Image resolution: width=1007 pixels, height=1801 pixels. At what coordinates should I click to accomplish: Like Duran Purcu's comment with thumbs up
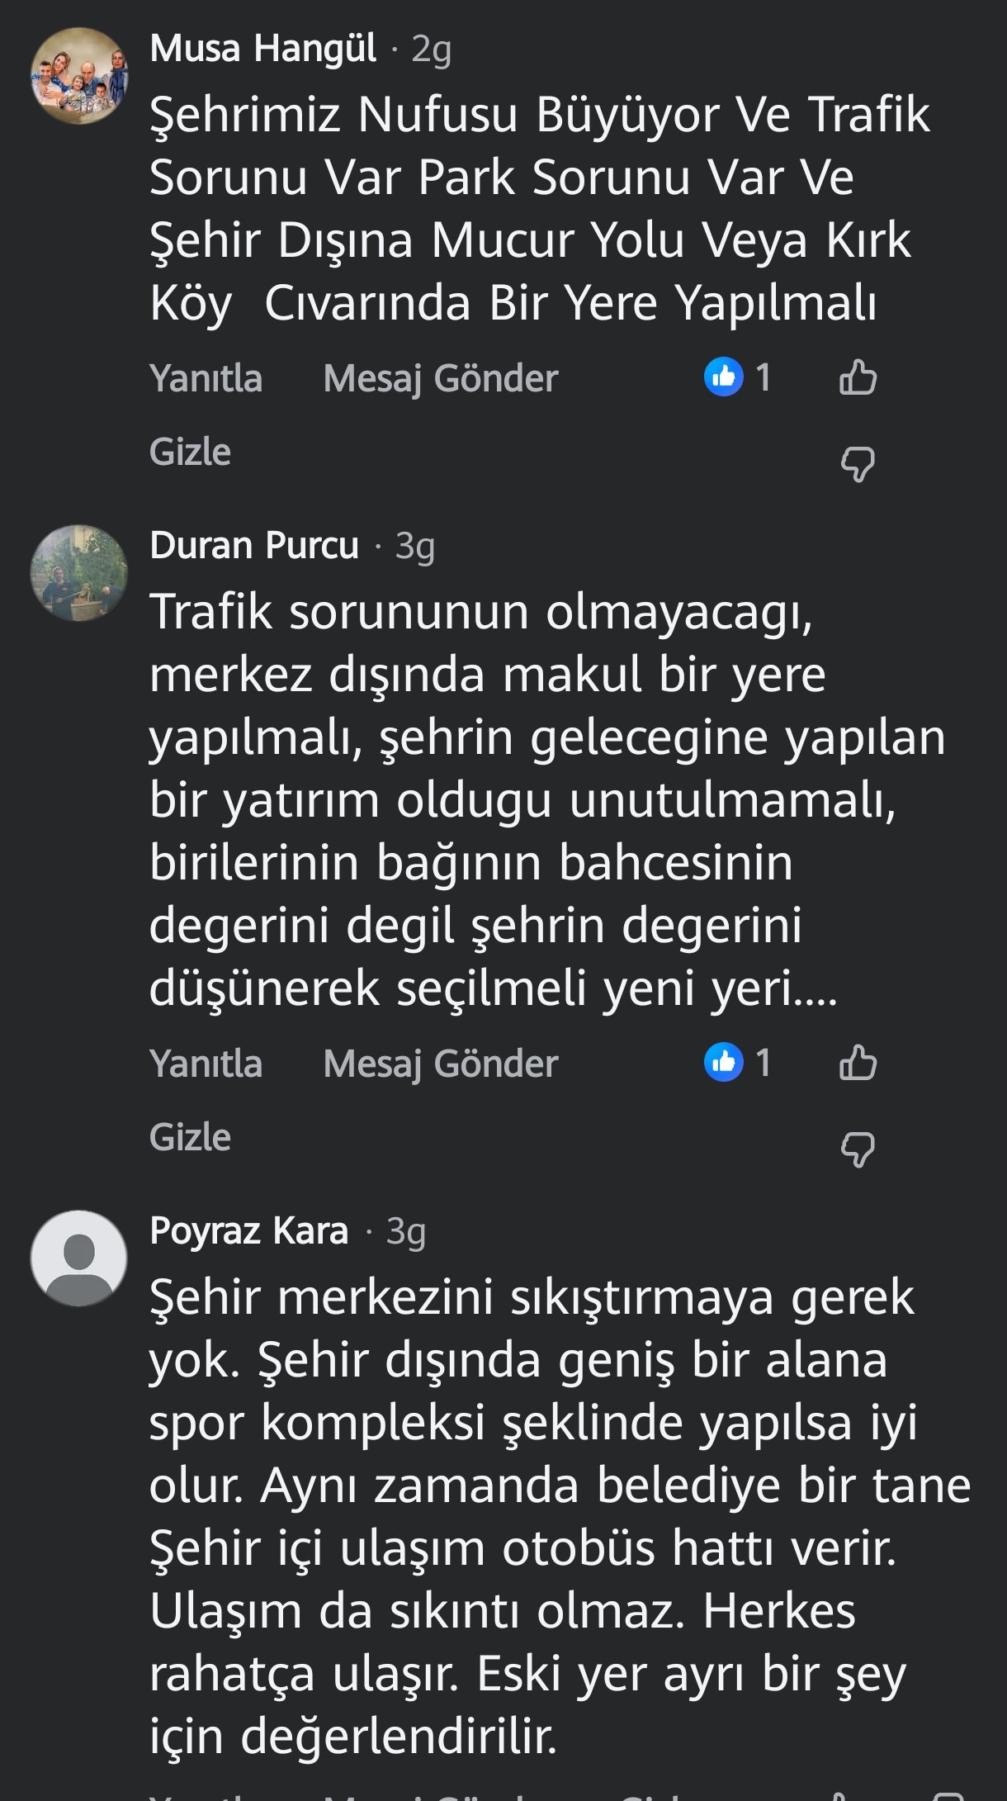(858, 1062)
